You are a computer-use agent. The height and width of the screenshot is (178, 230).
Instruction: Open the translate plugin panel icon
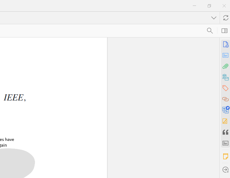225,110
